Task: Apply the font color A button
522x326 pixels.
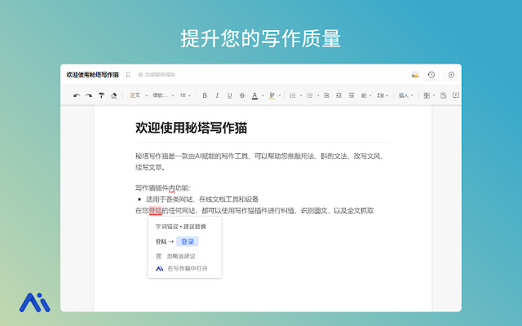Action: tap(254, 96)
